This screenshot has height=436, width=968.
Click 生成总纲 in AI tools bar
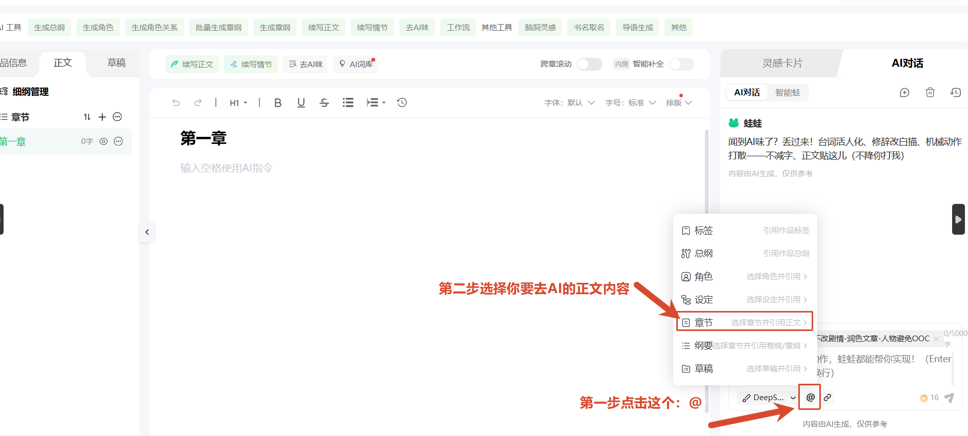click(x=50, y=27)
